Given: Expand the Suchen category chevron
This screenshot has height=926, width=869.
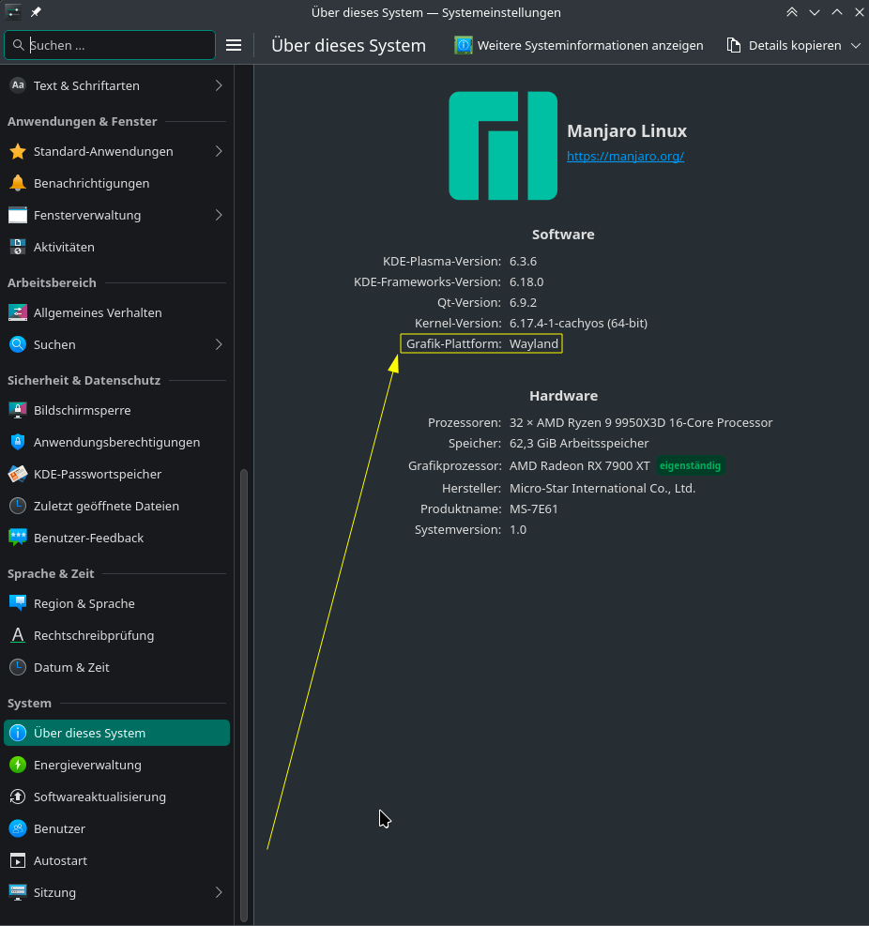Looking at the screenshot, I should (x=219, y=344).
